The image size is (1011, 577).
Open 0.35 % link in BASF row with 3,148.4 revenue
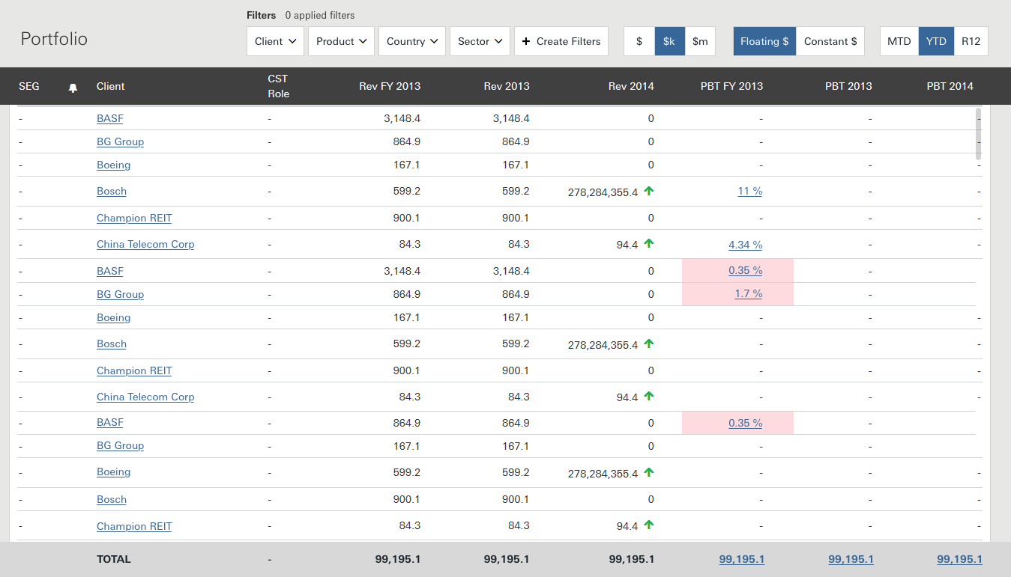(x=746, y=271)
